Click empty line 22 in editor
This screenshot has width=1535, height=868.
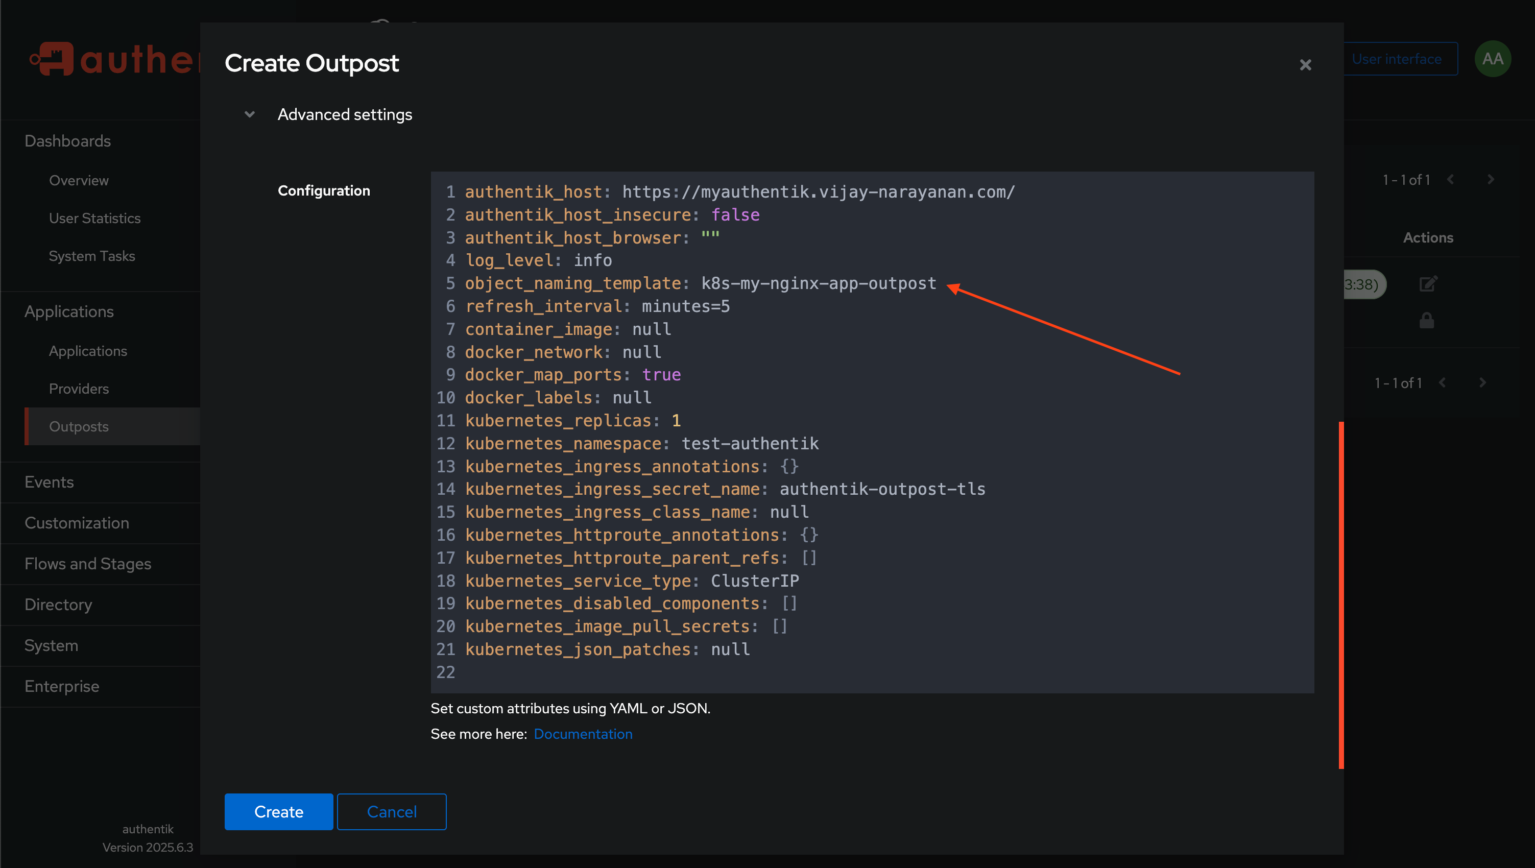[872, 672]
